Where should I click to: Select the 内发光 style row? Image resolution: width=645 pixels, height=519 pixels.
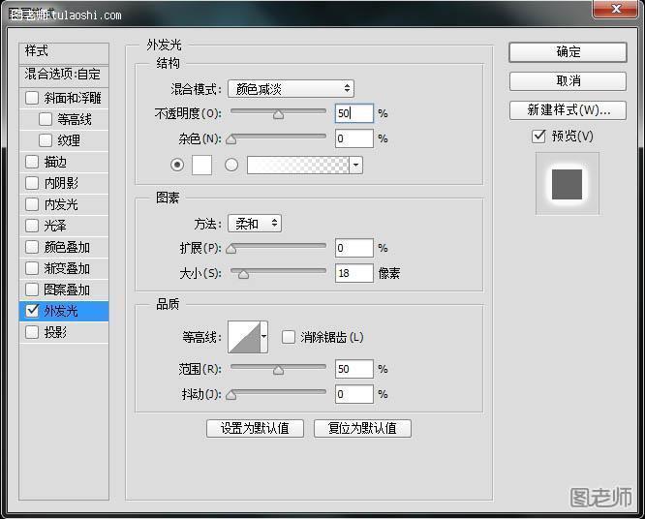[x=64, y=204]
